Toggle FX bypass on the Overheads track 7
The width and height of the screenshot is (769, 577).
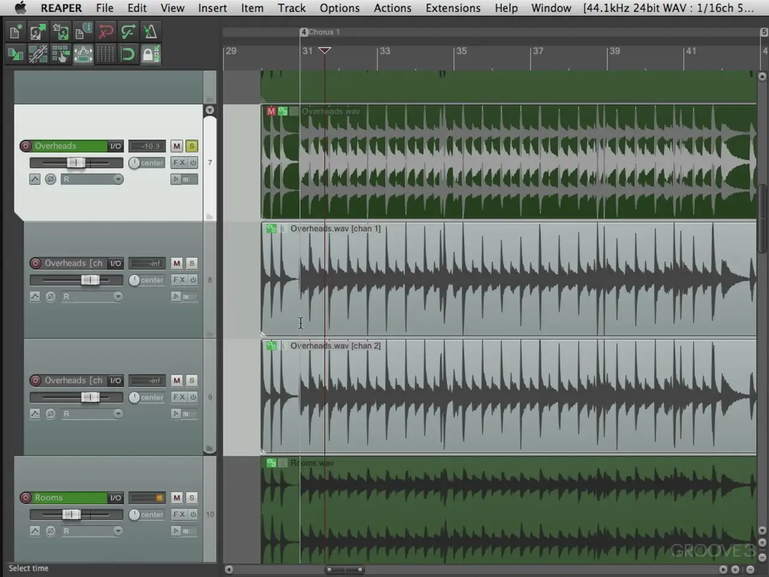coord(193,163)
